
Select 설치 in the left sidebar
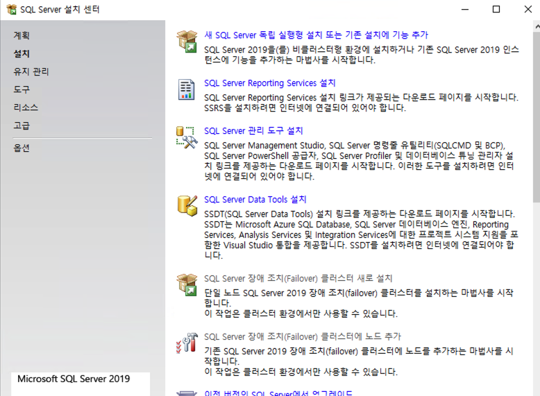click(x=22, y=53)
